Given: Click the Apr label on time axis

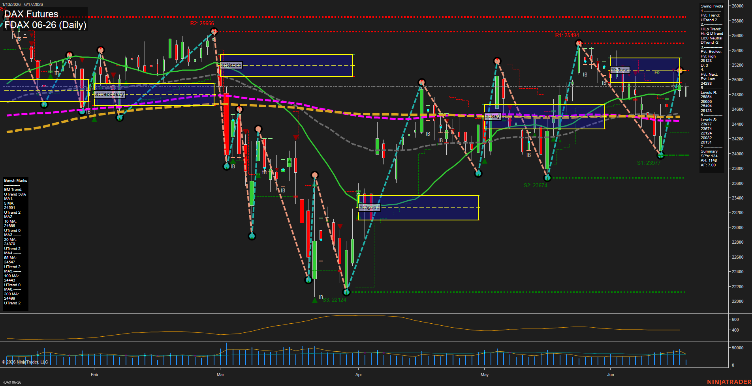Looking at the screenshot, I should click(359, 375).
